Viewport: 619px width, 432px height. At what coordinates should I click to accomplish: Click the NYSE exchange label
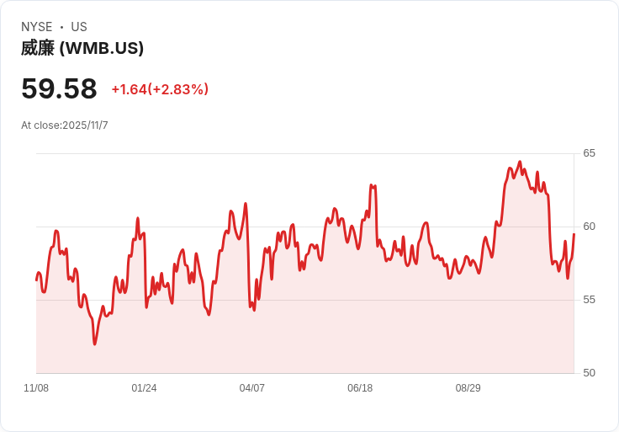point(37,27)
